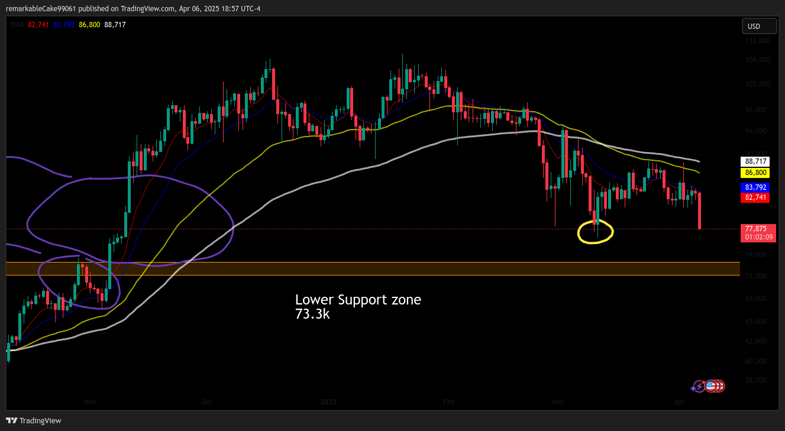Select the brown horizontal support zone rectangle
Viewport: 785px width, 431px height.
click(373, 268)
